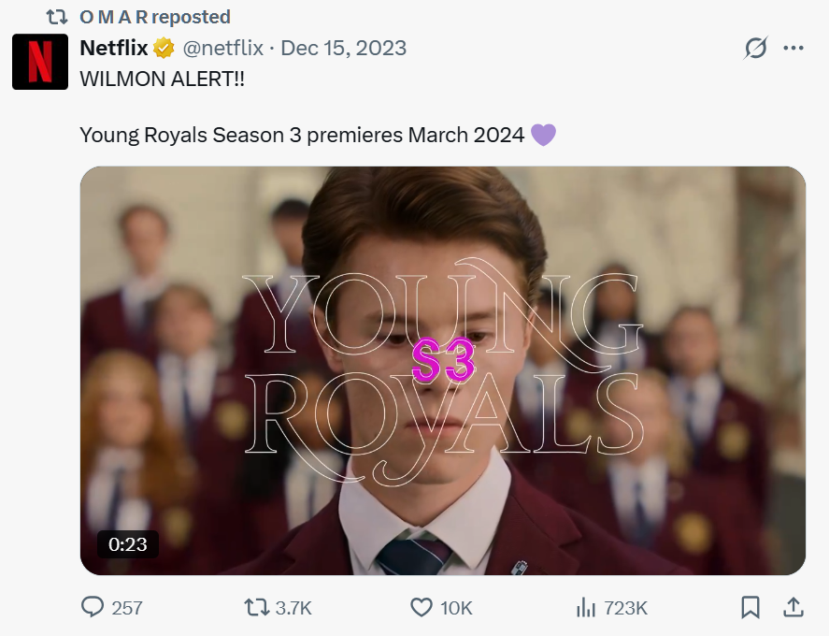This screenshot has width=829, height=636.
Task: Open the Netflix display name link
Action: tap(114, 48)
